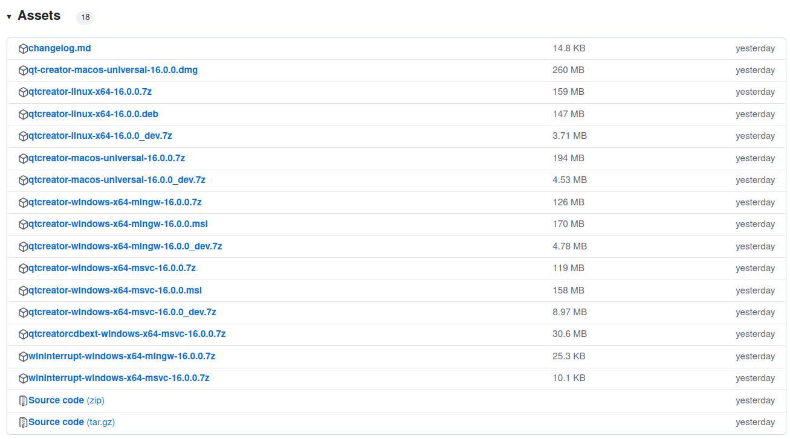The width and height of the screenshot is (790, 439).
Task: Click package icon beside qtcreator-windows-x64-msvc-16.0.0.msi
Action: [x=23, y=290]
